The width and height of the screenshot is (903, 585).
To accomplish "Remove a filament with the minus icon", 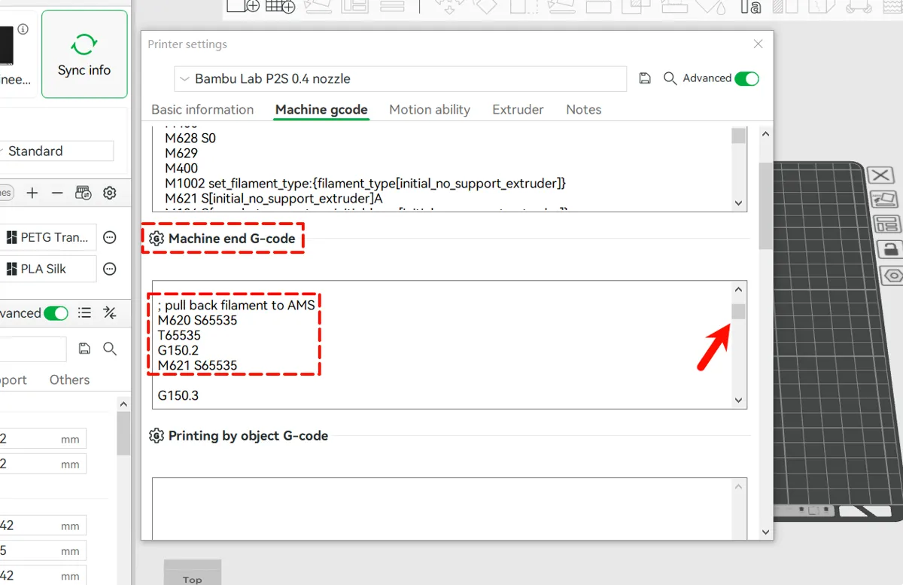I will pos(57,193).
